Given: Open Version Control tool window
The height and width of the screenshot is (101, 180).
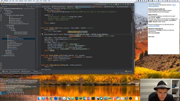Looking at the screenshot, I should coord(15,71).
